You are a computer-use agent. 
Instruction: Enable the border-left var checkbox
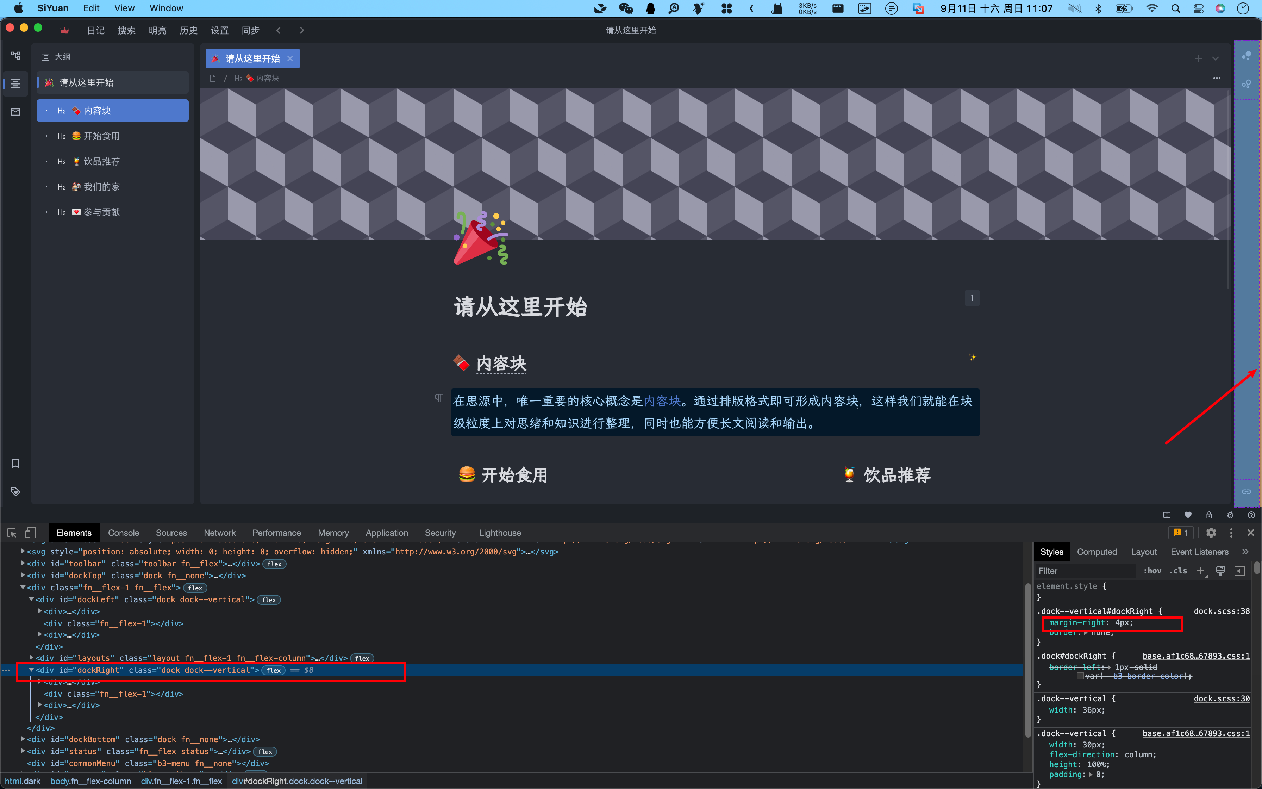coord(1080,676)
